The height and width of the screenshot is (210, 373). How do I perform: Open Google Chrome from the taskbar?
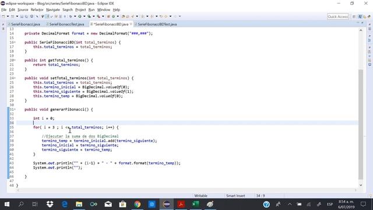138,204
